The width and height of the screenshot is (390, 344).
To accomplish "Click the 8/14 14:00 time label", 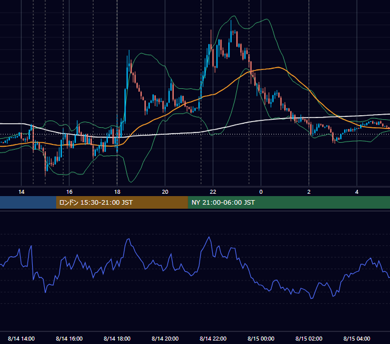I will tap(21, 338).
